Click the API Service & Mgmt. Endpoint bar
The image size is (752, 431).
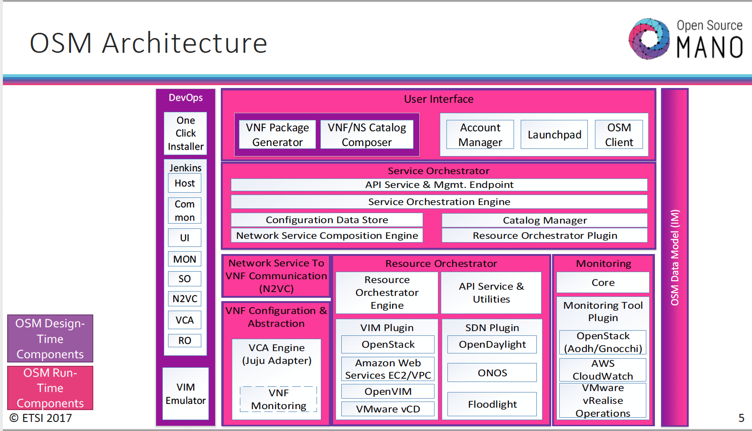439,185
